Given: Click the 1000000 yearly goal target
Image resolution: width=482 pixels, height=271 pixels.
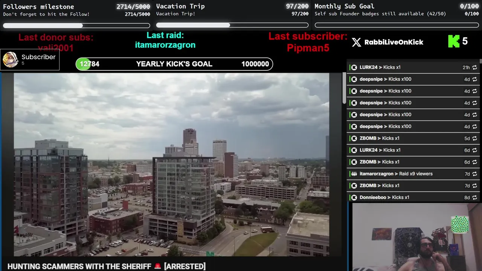Looking at the screenshot, I should [255, 64].
